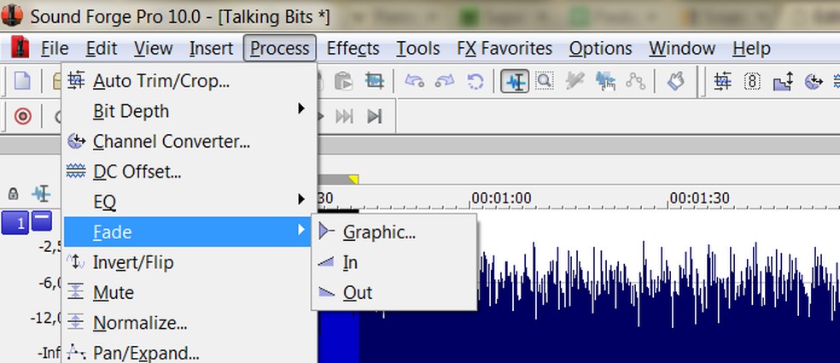Image resolution: width=840 pixels, height=363 pixels.
Task: Click the -6,0 level label
Action: [x=50, y=282]
